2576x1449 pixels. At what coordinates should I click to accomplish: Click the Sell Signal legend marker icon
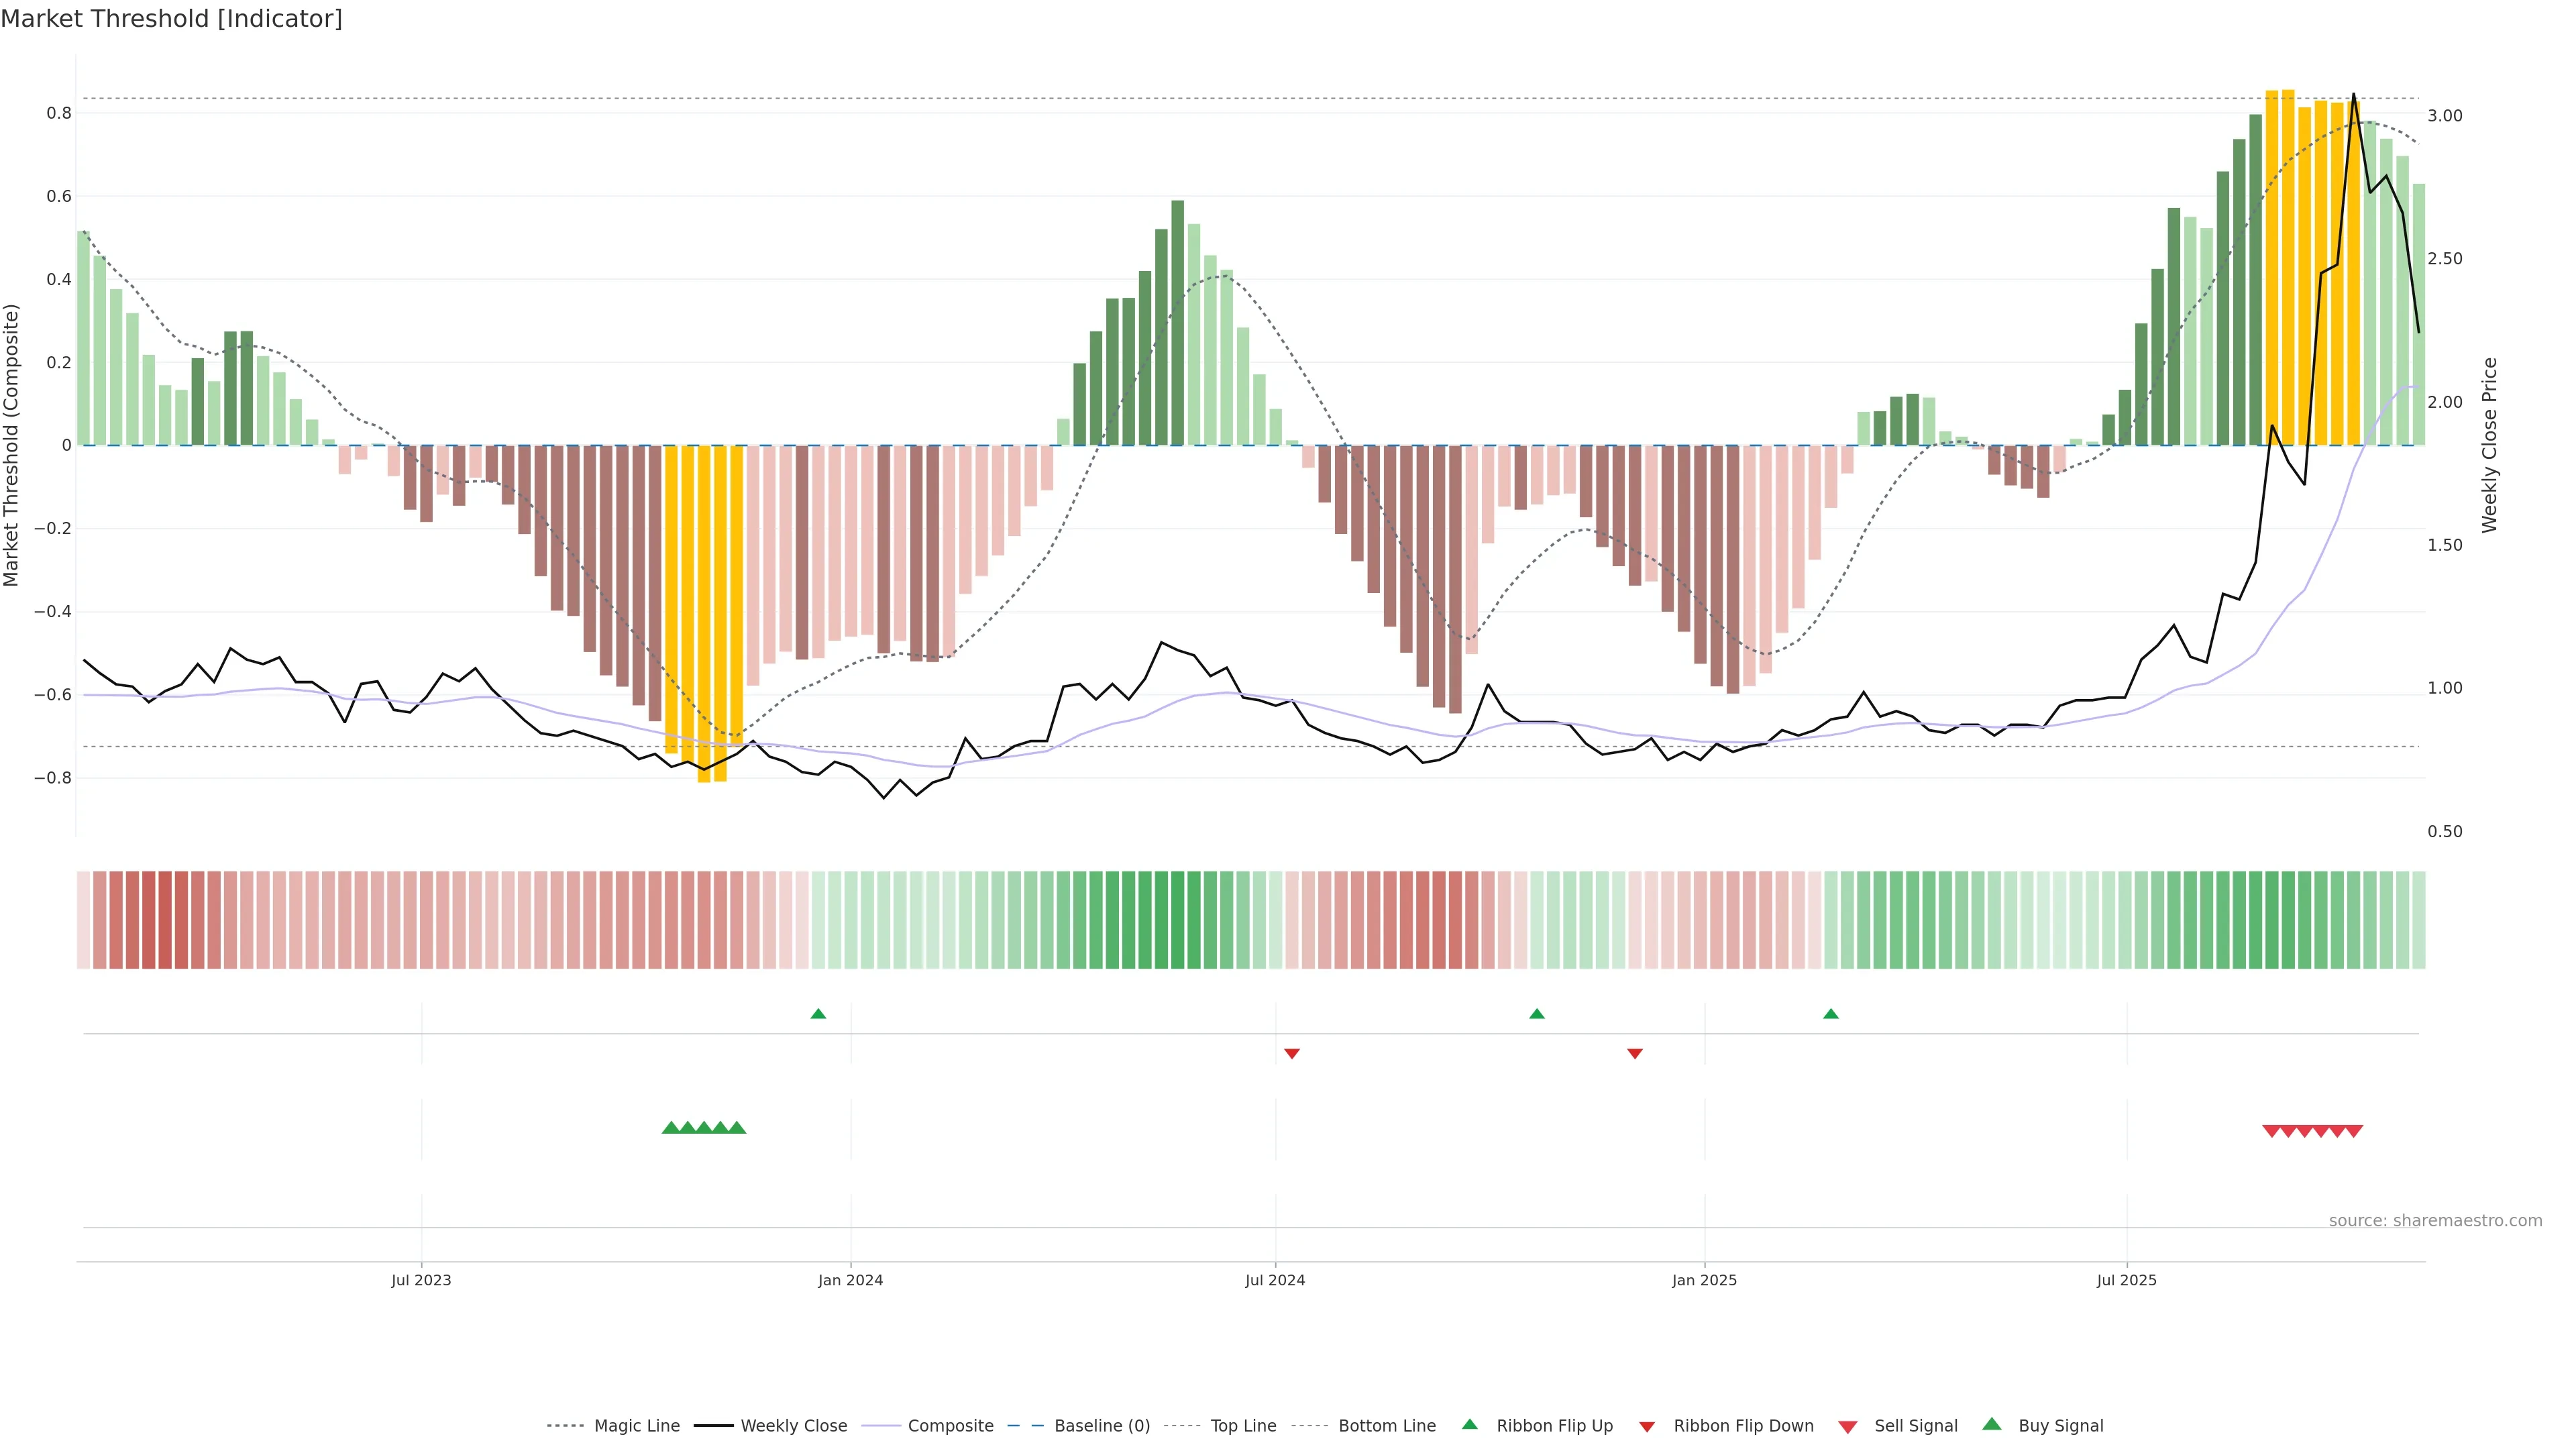pyautogui.click(x=1848, y=1427)
